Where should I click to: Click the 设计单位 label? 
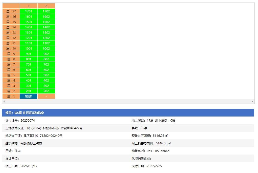coord(12,159)
